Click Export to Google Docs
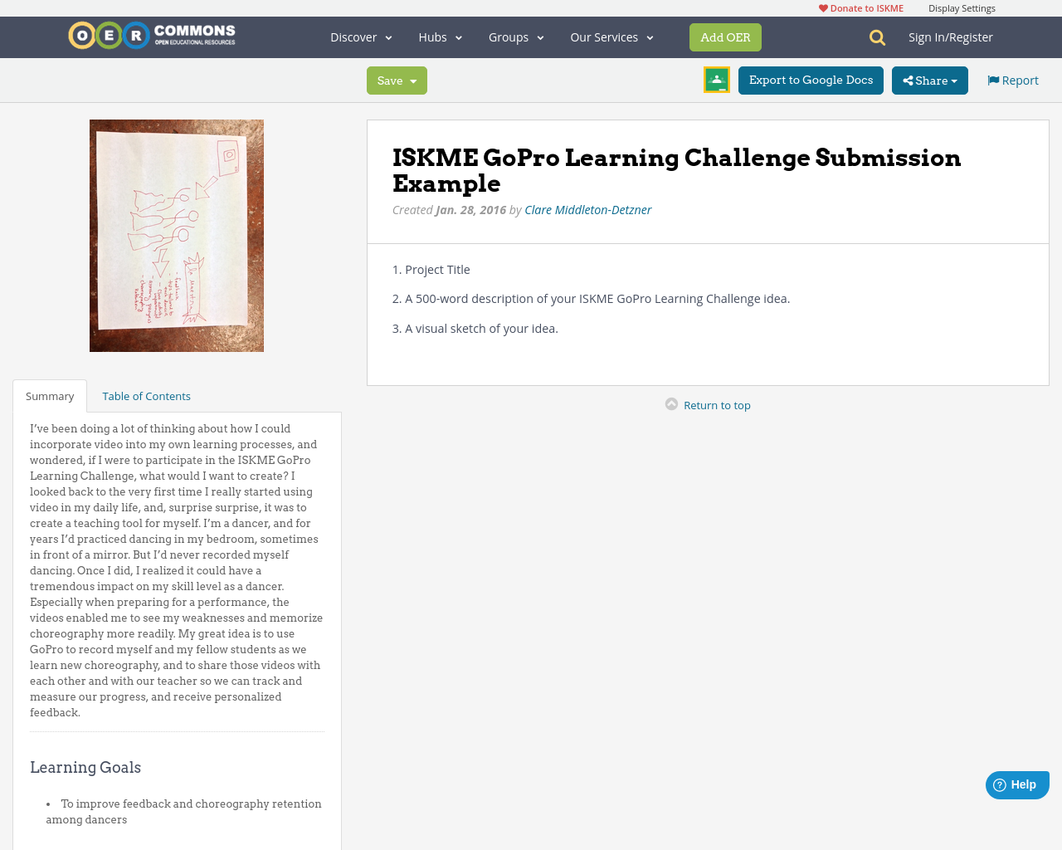Image resolution: width=1062 pixels, height=850 pixels. point(811,79)
